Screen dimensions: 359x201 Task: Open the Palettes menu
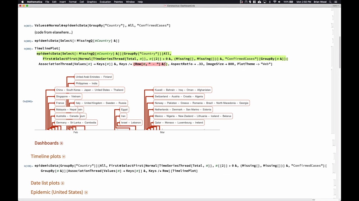118,2
